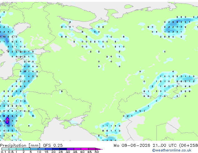The image size is (198, 153).
Task: Click the '50' legend scale value
Action: [97, 152]
